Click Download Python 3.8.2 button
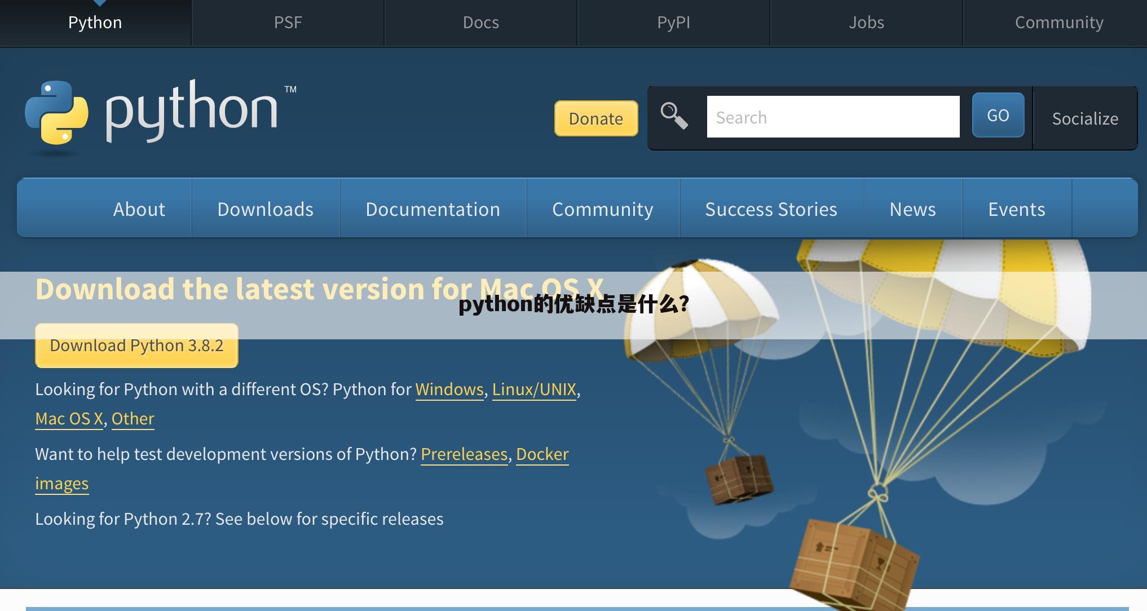The height and width of the screenshot is (611, 1147). (136, 346)
